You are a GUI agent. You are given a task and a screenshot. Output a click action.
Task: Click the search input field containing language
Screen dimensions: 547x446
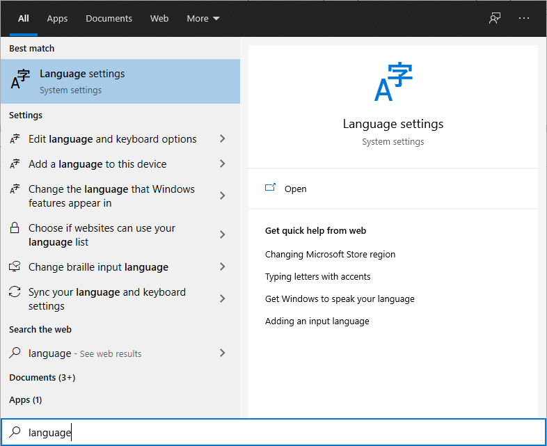tap(273, 432)
